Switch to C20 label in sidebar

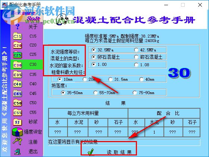tap(33, 45)
